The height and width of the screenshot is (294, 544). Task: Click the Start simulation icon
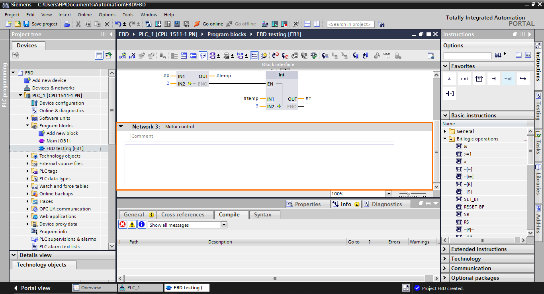click(x=177, y=24)
